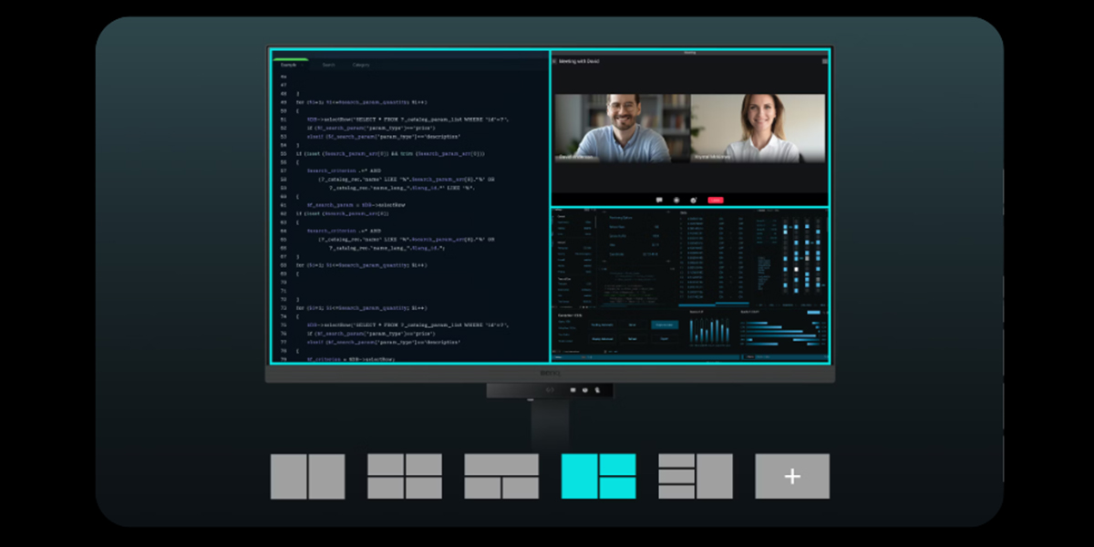Click the record icon in meeting controls
The height and width of the screenshot is (547, 1094).
point(676,200)
